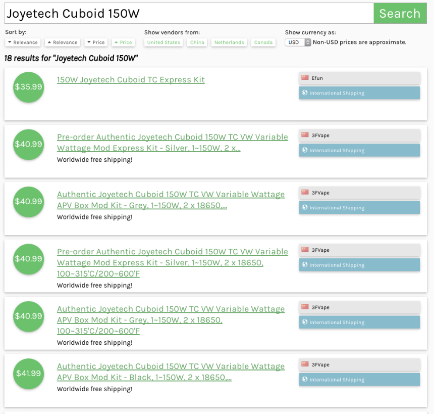Open the 150W Joyetech Cuboid TC Express Kit link
This screenshot has height=414, width=434.
[x=131, y=80]
